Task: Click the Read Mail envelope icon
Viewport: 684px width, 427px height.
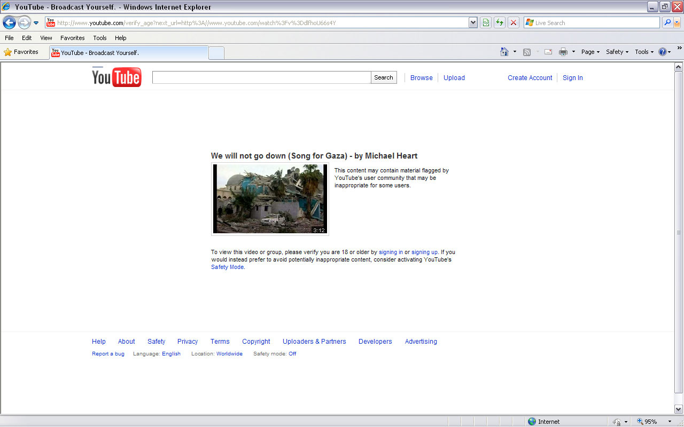Action: pyautogui.click(x=548, y=52)
